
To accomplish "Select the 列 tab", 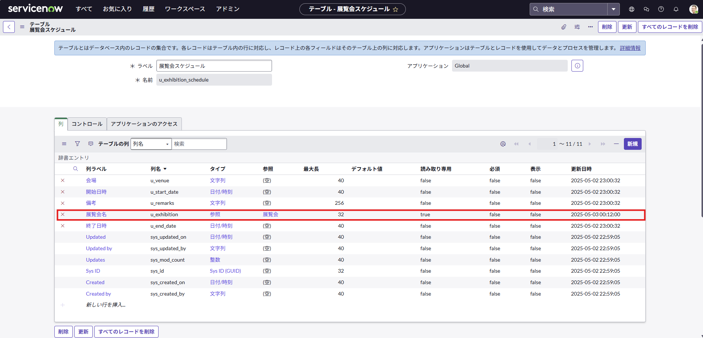I will [x=61, y=124].
